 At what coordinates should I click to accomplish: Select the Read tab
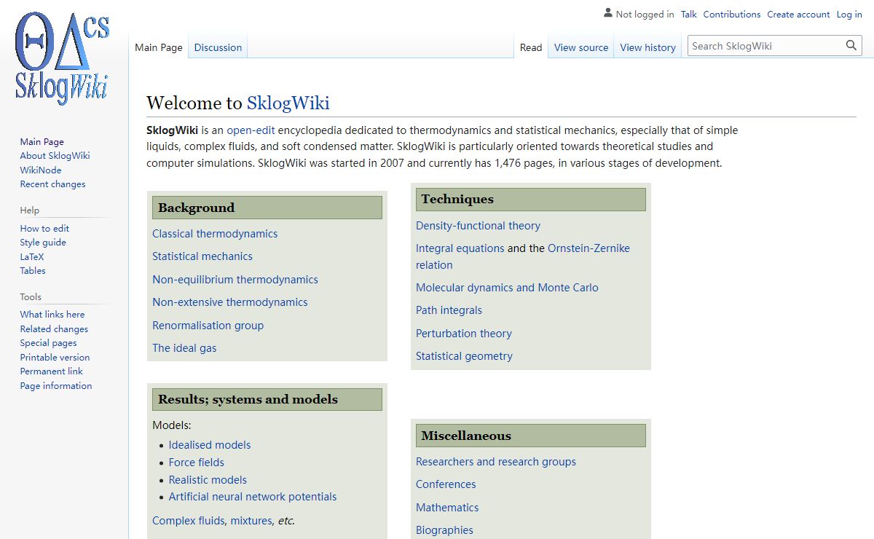point(530,47)
